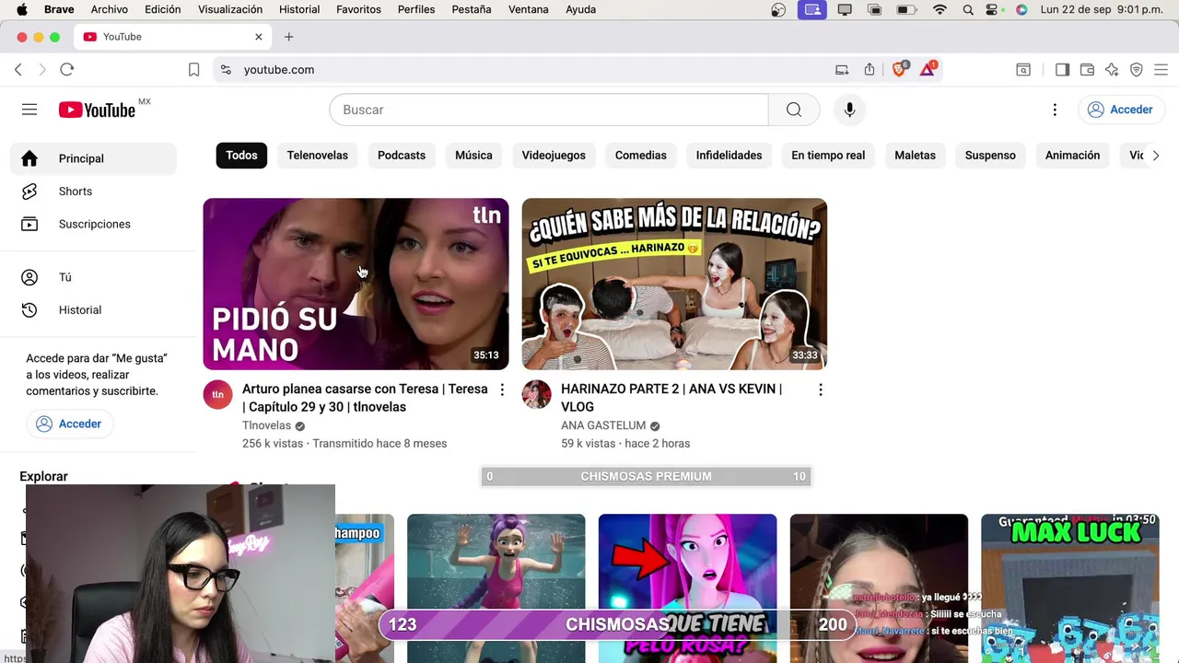
Task: Go back with the browser back arrow
Action: point(18,69)
